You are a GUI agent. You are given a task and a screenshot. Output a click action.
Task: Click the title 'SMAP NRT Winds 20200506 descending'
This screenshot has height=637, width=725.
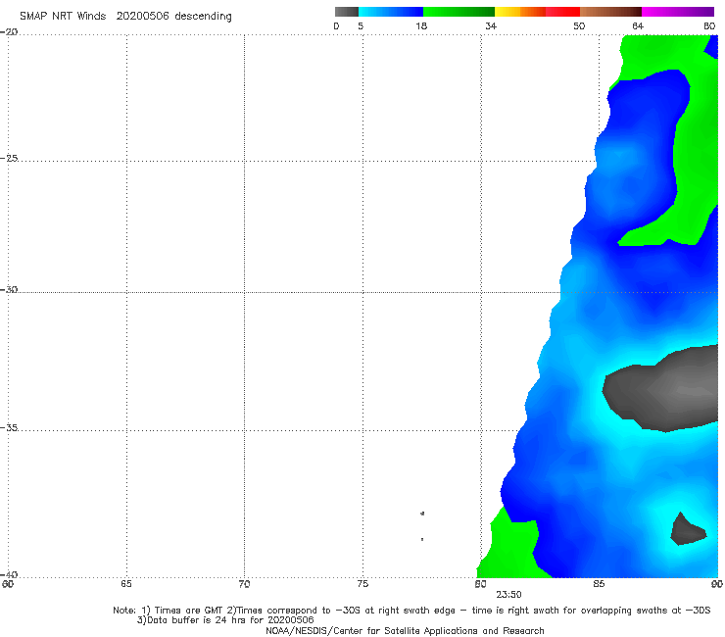(125, 17)
